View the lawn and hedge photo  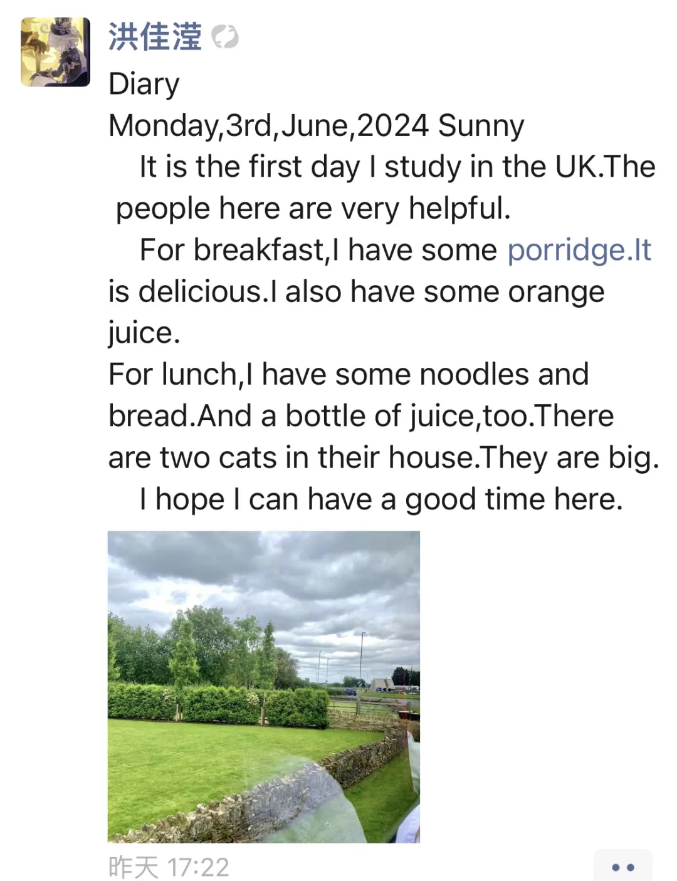point(263,686)
